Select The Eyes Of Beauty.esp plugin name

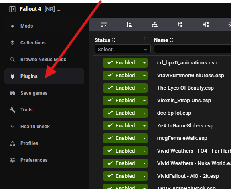click(x=186, y=88)
